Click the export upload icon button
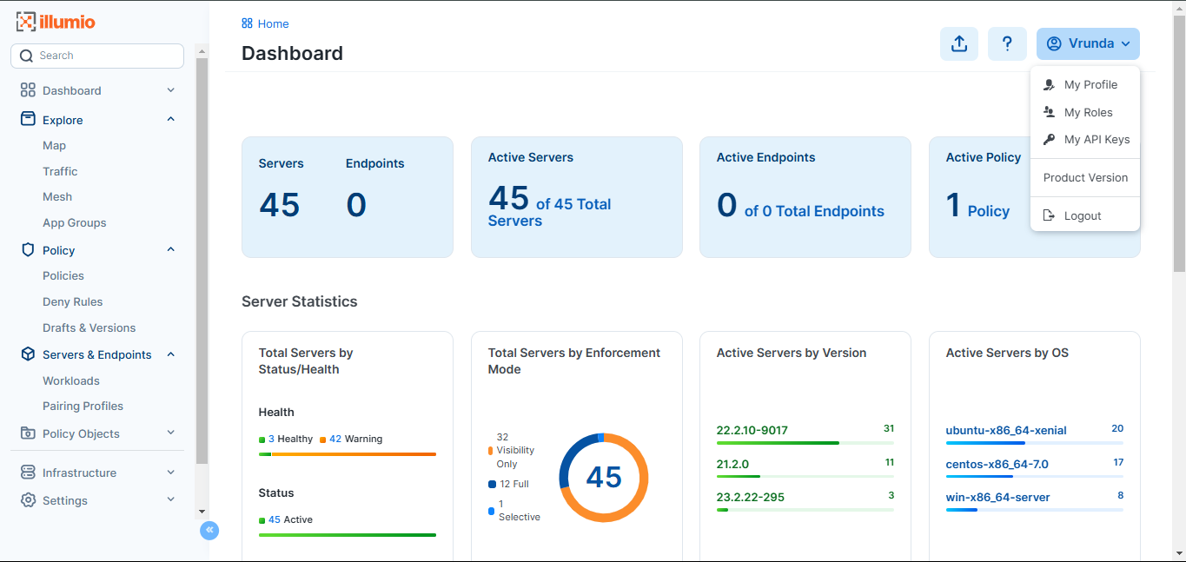 pyautogui.click(x=959, y=43)
